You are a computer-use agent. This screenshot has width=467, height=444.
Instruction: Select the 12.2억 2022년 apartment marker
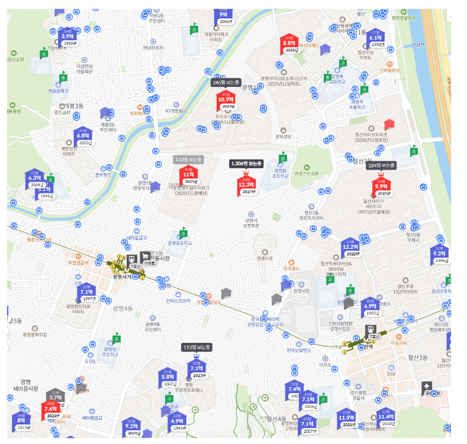(x=350, y=247)
